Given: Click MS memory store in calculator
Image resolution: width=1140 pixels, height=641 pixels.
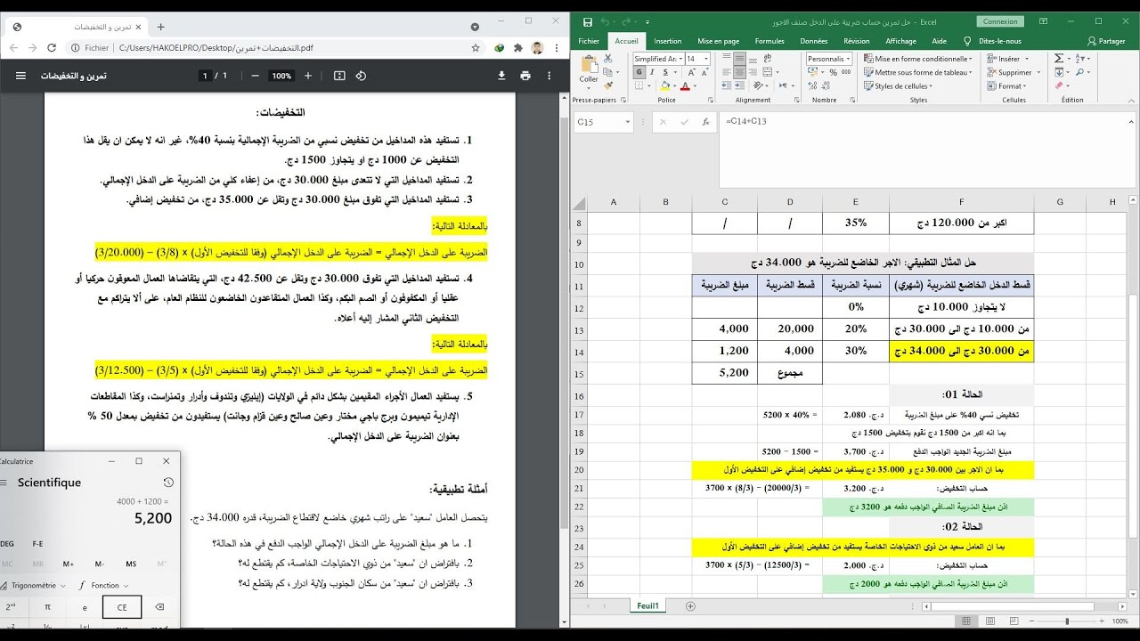Looking at the screenshot, I should 131,564.
